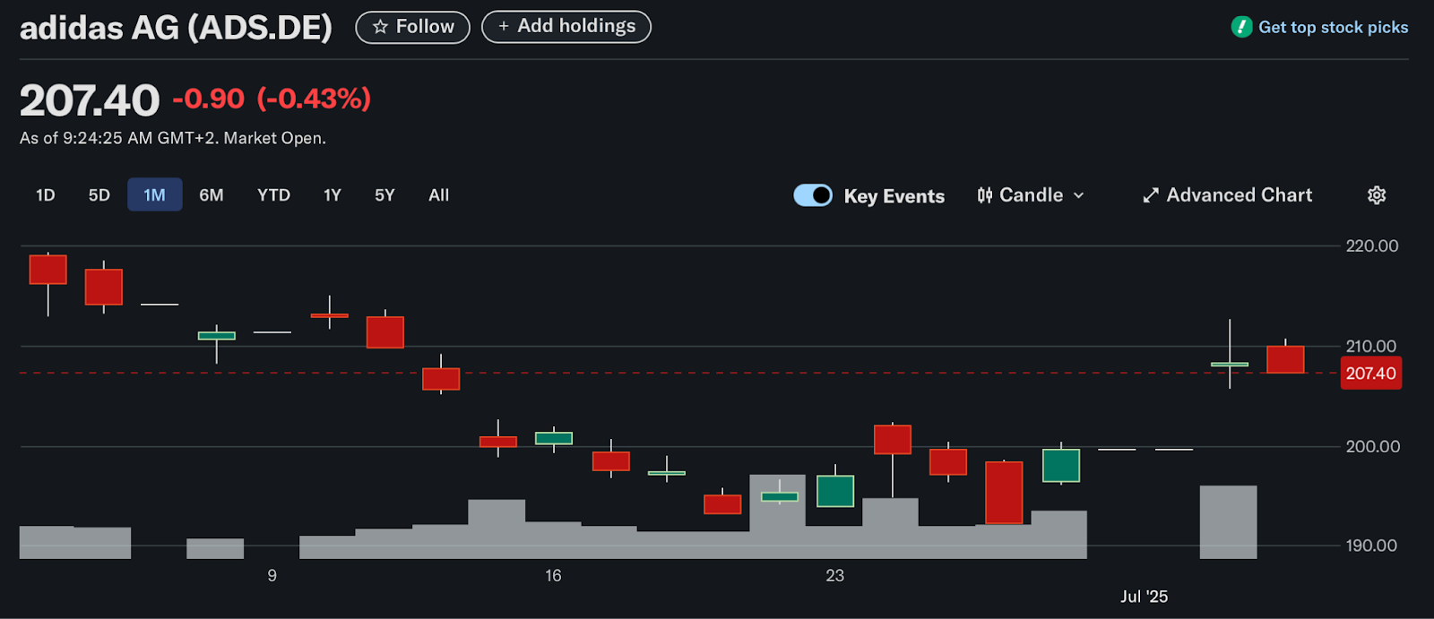
Task: Click the 23 date axis label
Action: (834, 575)
